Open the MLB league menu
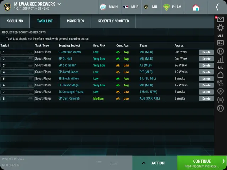This screenshot has width=227, height=170. [131, 7]
